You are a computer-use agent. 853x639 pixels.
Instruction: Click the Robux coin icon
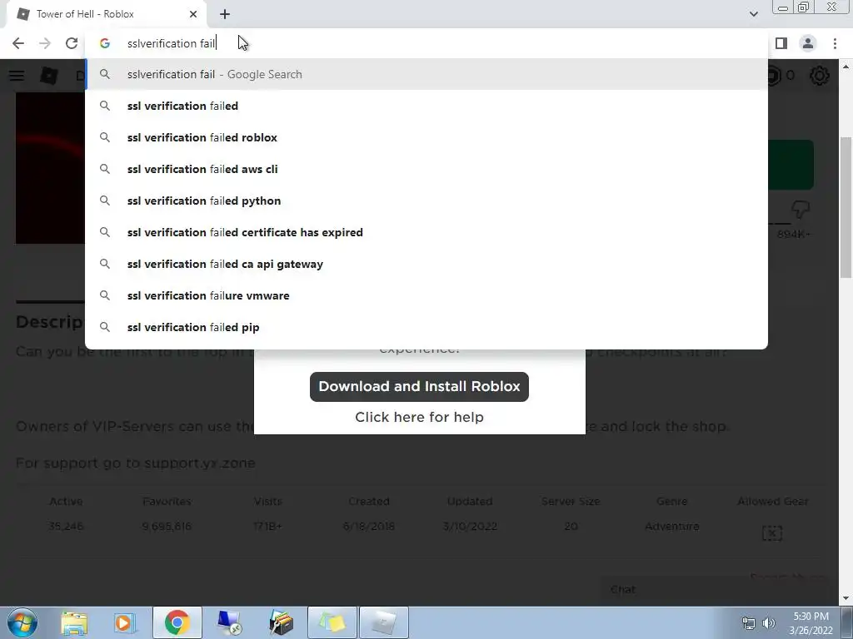click(x=774, y=76)
